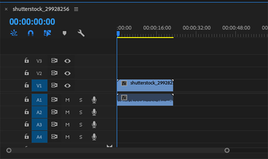
Task: Toggle sync lock on V2 track
Action: pyautogui.click(x=54, y=73)
